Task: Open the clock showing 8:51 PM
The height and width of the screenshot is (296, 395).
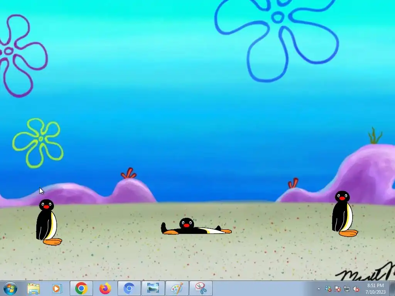Action: (375, 288)
